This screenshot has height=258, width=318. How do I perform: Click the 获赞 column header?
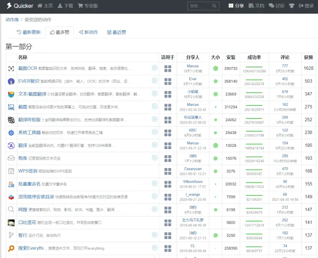coord(308,57)
